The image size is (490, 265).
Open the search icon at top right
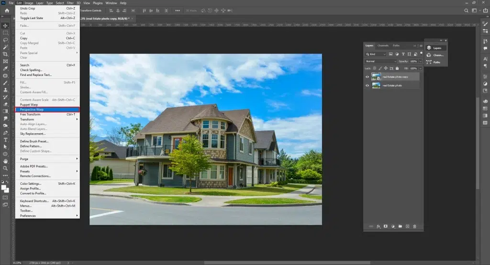[466, 11]
